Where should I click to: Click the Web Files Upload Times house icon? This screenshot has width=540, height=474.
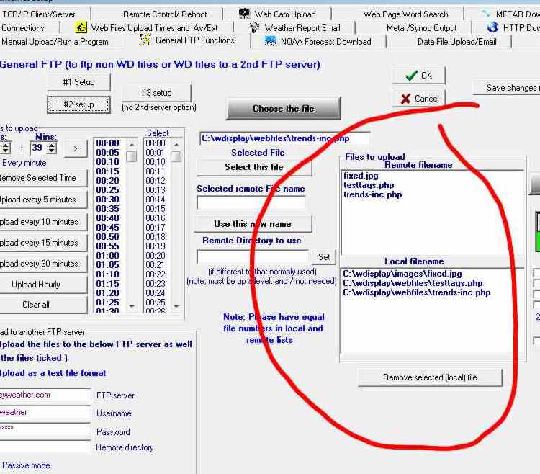click(81, 27)
